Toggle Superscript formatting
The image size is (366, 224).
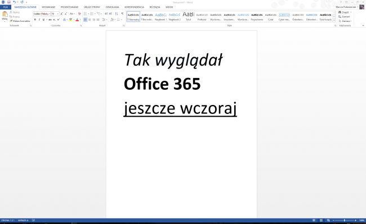point(58,20)
